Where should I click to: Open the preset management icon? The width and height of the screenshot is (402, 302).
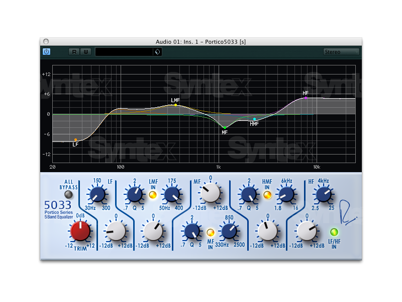(x=157, y=52)
